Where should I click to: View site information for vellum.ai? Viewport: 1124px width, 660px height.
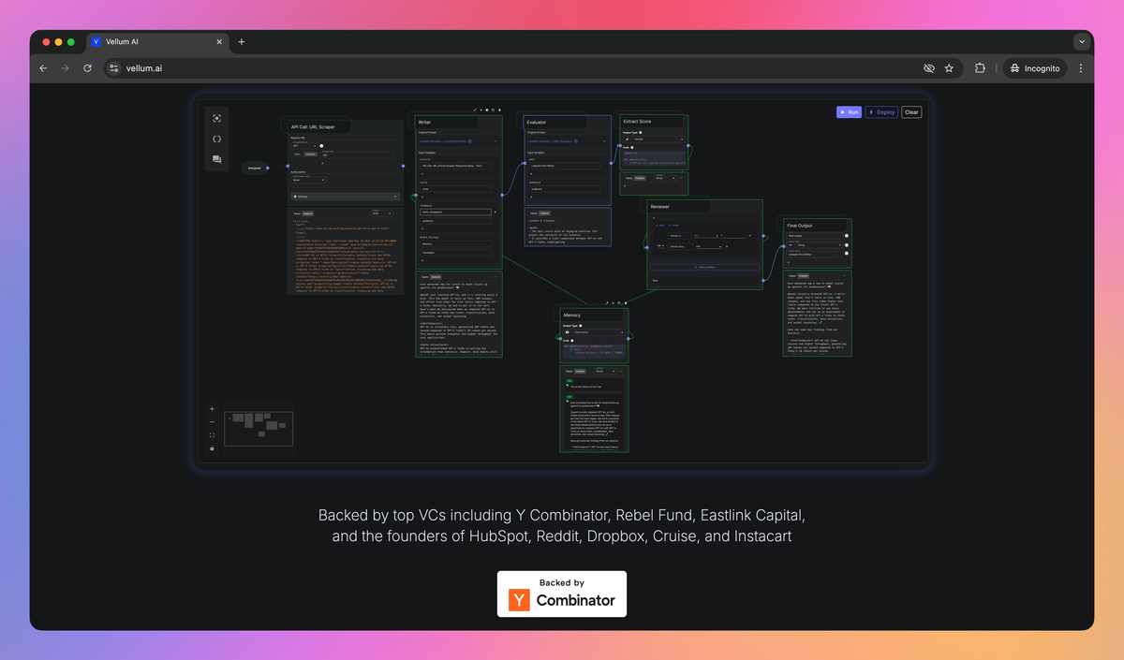tap(114, 68)
